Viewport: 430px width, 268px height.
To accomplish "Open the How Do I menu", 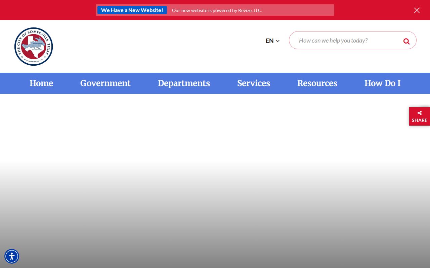I will click(x=382, y=83).
